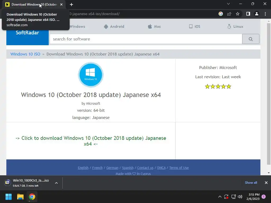Click the five-star rating

coord(218,86)
